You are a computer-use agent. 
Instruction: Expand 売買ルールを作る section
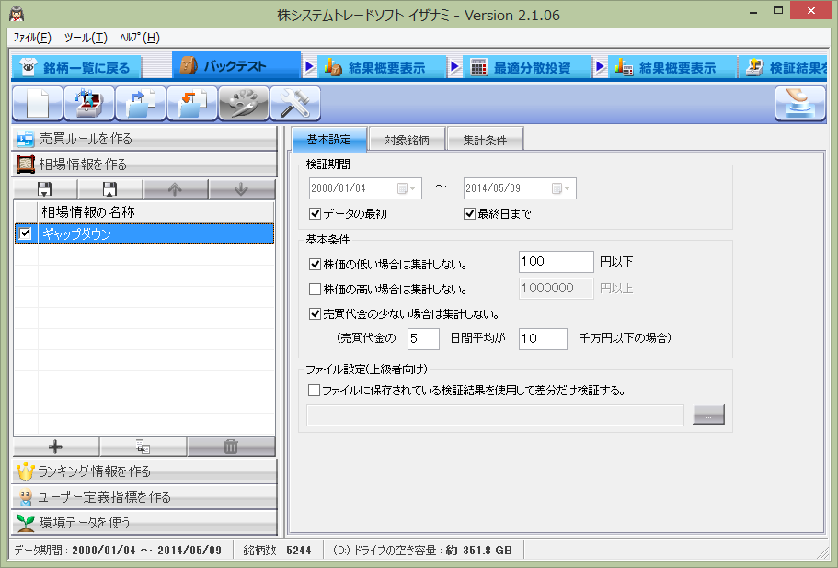click(144, 139)
